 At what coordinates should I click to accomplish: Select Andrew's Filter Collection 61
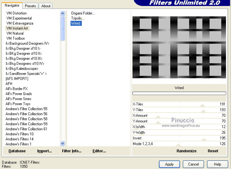(x=26, y=129)
